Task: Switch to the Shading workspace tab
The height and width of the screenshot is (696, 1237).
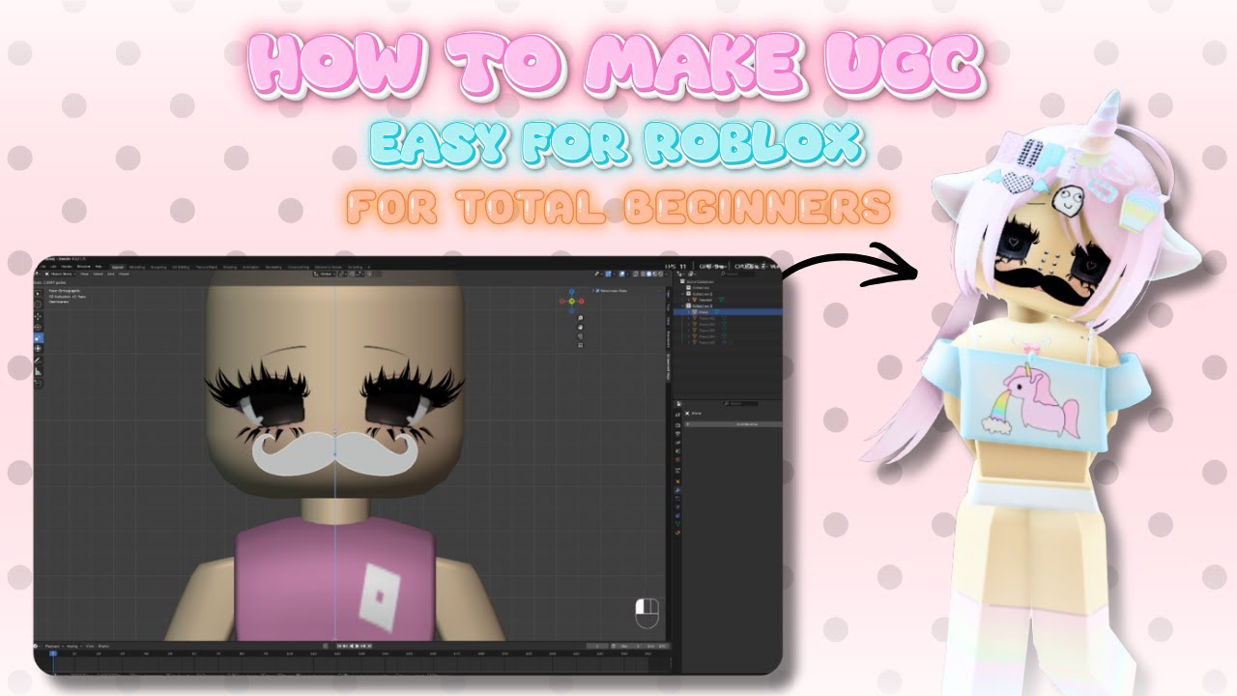Action: [x=230, y=268]
